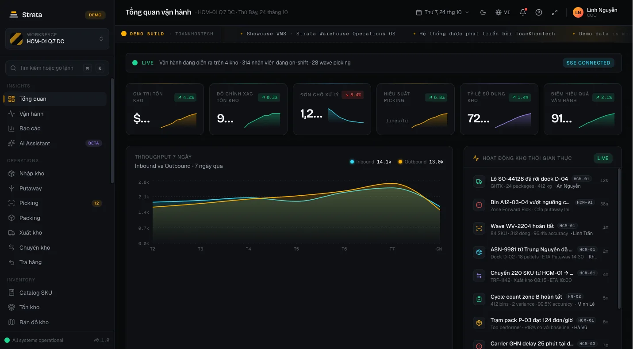Click the Bản đồ kho map icon
Image resolution: width=637 pixels, height=349 pixels.
point(12,322)
